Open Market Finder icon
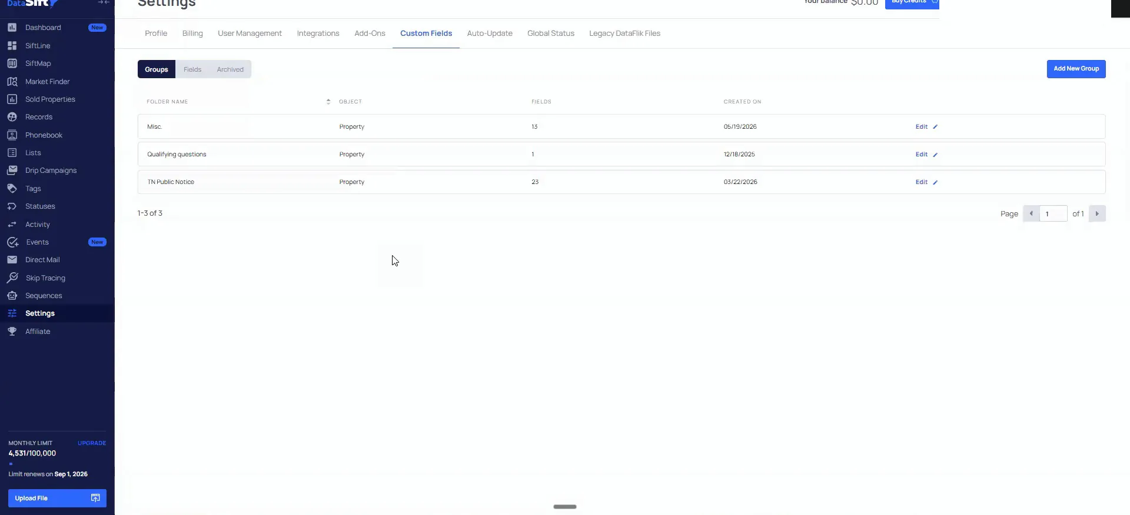The height and width of the screenshot is (515, 1130). pos(12,82)
